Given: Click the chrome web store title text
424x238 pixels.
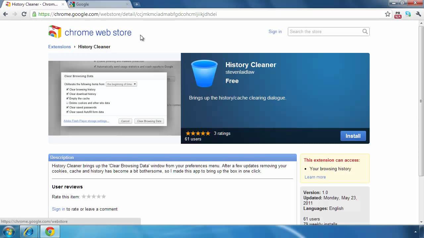Looking at the screenshot, I should [x=98, y=32].
